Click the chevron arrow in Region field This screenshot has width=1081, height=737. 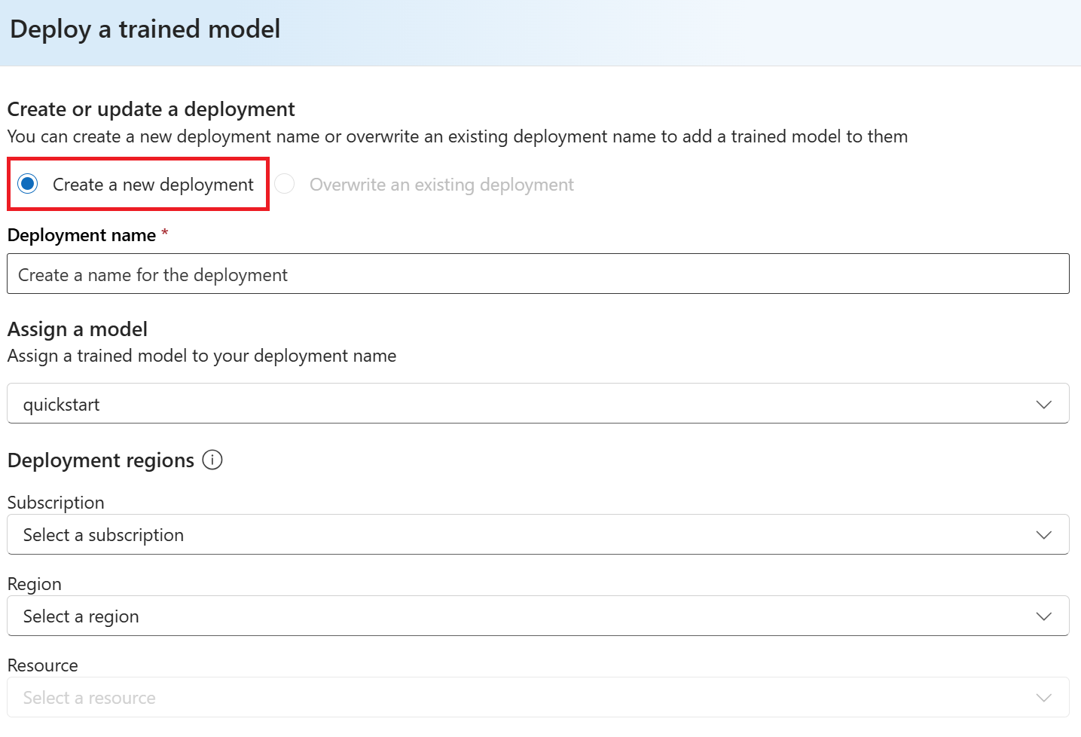[x=1043, y=616]
